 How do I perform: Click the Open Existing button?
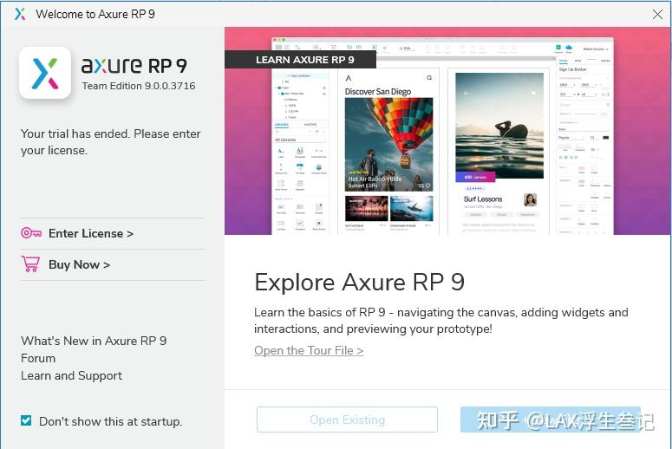tap(347, 420)
